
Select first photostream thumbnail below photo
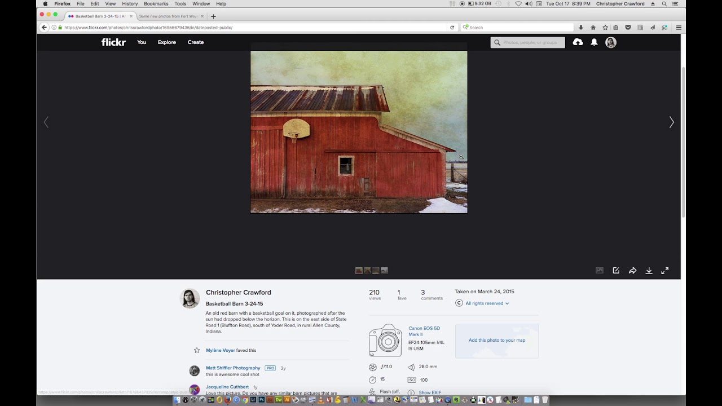(x=359, y=271)
